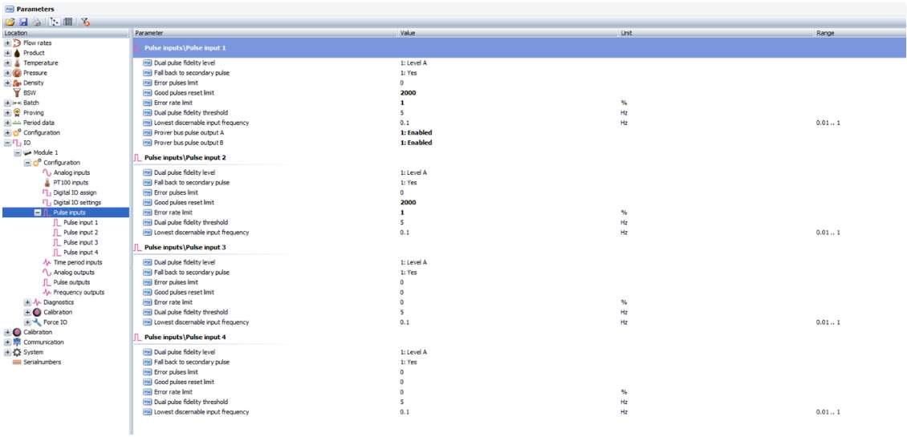Expand the Pressure node
This screenshot has height=437, width=907.
pyautogui.click(x=7, y=73)
